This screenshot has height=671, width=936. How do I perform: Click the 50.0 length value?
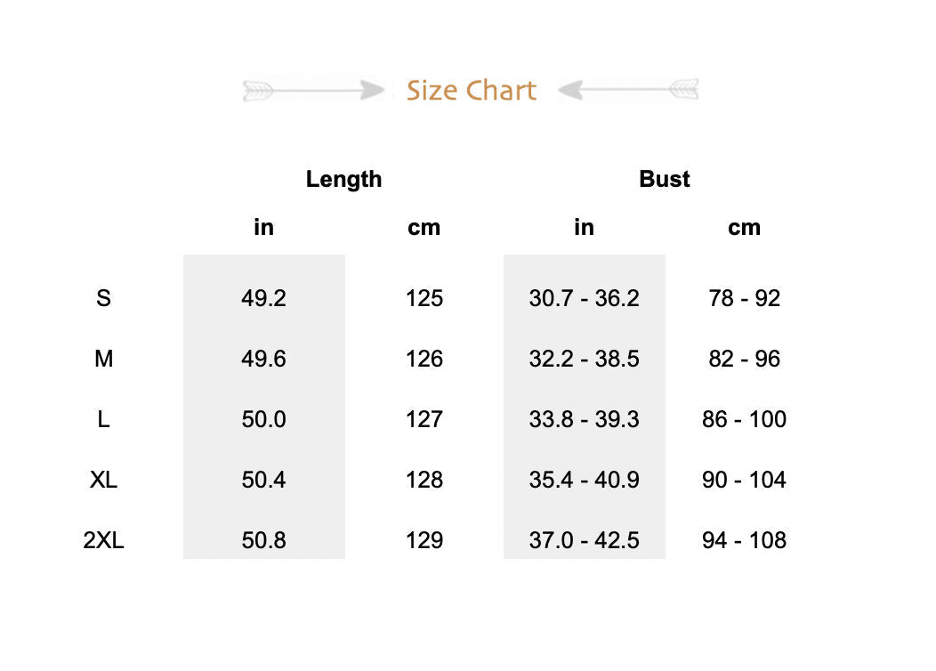click(x=263, y=419)
